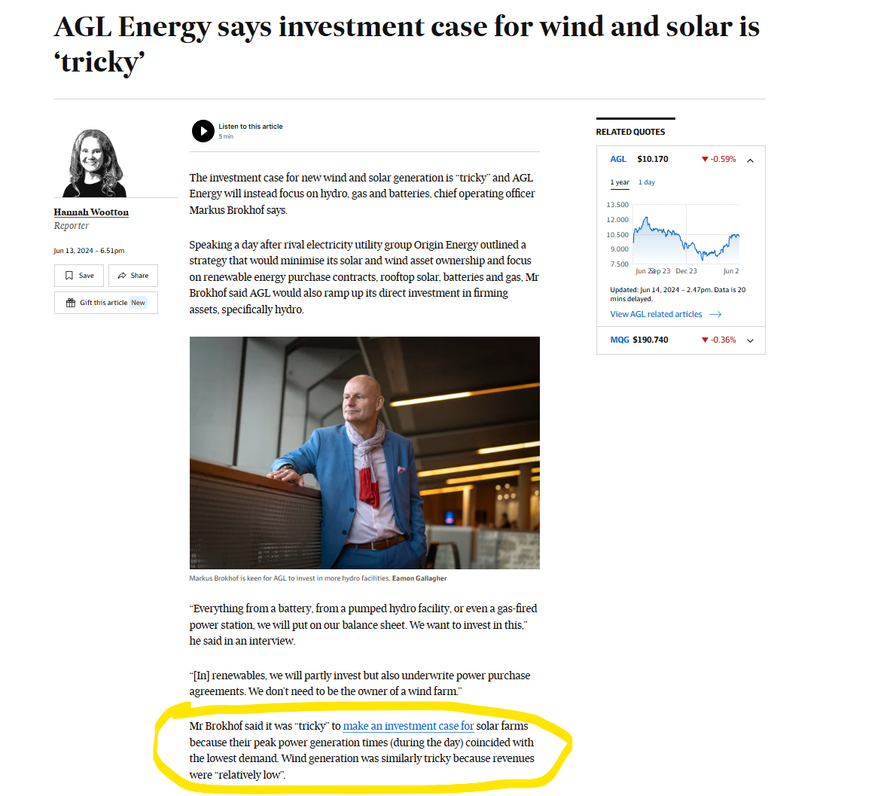Play the Listen to this article audio
The width and height of the screenshot is (896, 796).
click(203, 131)
